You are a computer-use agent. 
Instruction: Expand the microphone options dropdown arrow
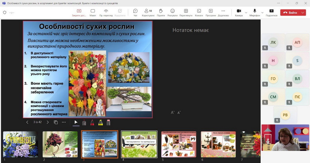pyautogui.click(x=262, y=13)
